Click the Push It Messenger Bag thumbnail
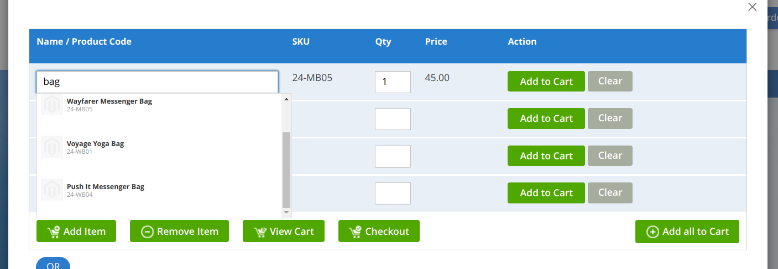This screenshot has height=269, width=778. pos(52,190)
